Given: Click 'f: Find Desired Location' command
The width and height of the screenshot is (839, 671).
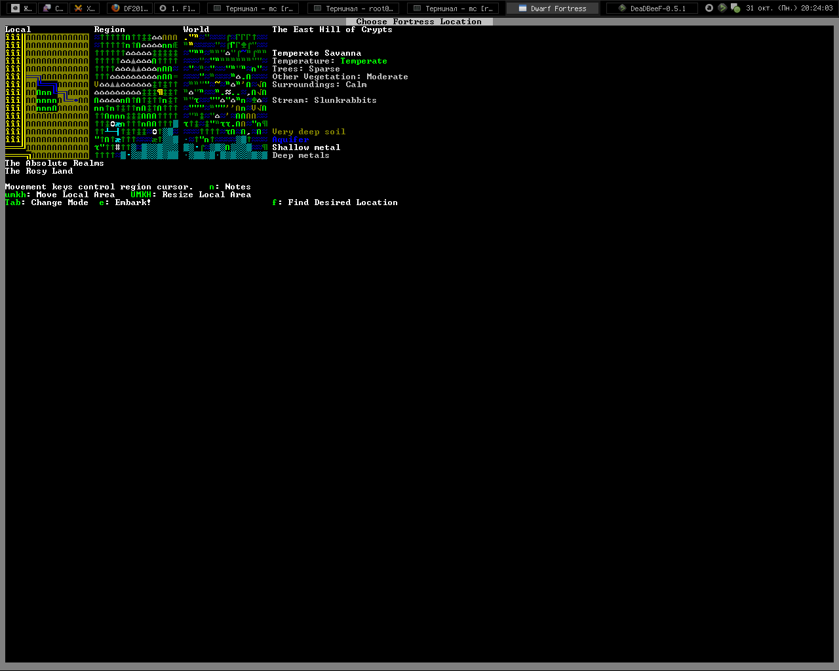Looking at the screenshot, I should point(336,202).
